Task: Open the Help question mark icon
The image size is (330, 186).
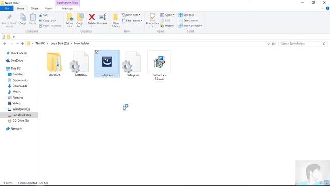Action: coord(328,8)
